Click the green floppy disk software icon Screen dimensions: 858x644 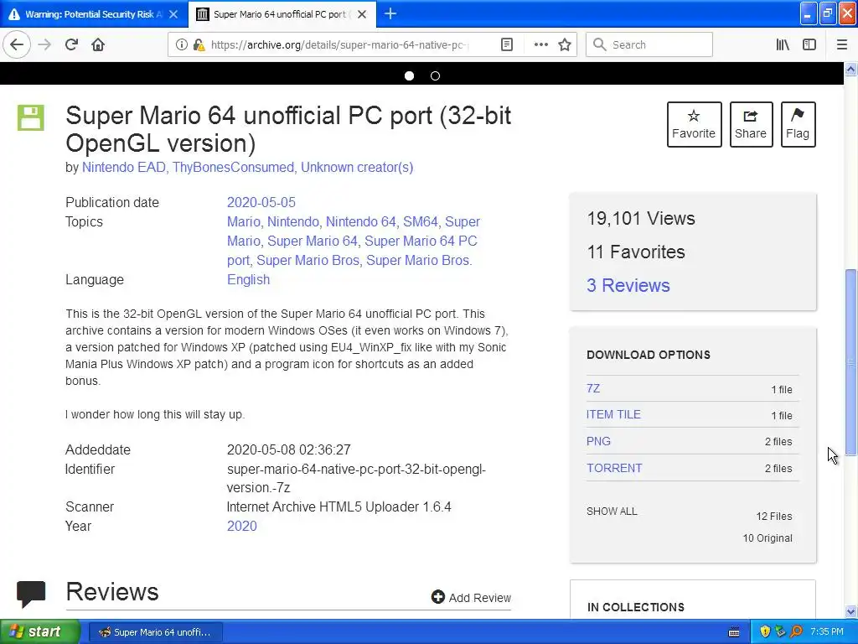(31, 117)
